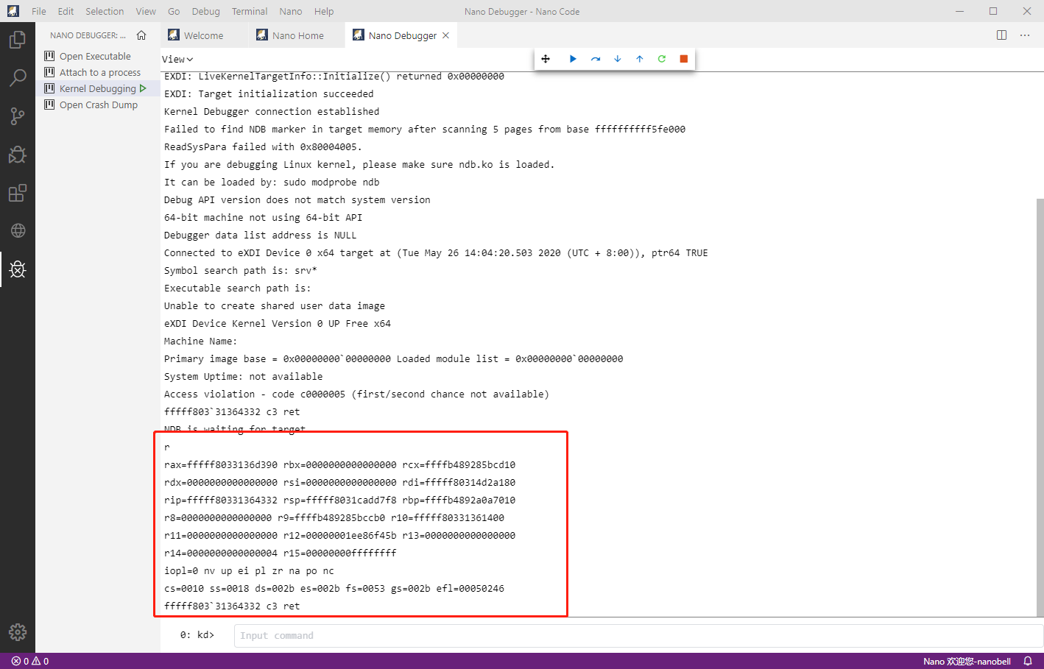This screenshot has height=669, width=1044.
Task: Open the Manage gear icon
Action: pyautogui.click(x=18, y=632)
